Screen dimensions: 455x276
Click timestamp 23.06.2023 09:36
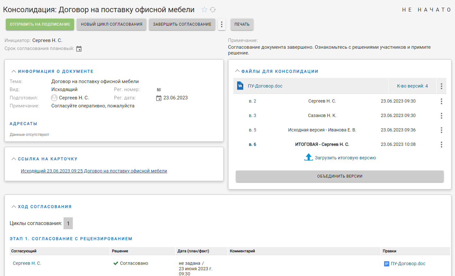[398, 130]
